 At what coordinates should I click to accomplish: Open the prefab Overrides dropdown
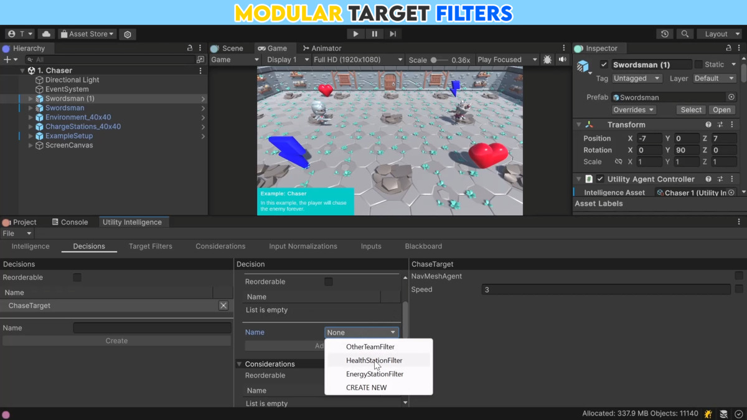(634, 110)
